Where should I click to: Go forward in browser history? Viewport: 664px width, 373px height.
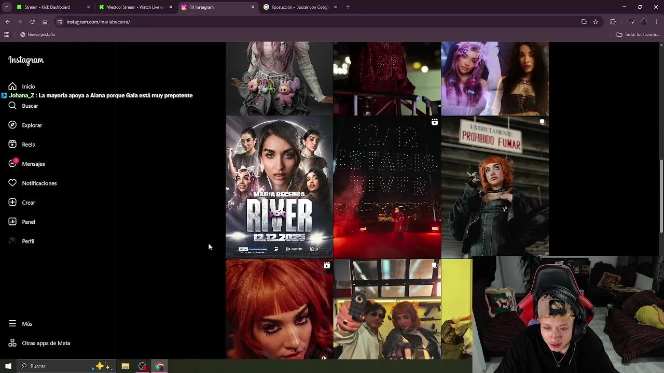pos(20,22)
